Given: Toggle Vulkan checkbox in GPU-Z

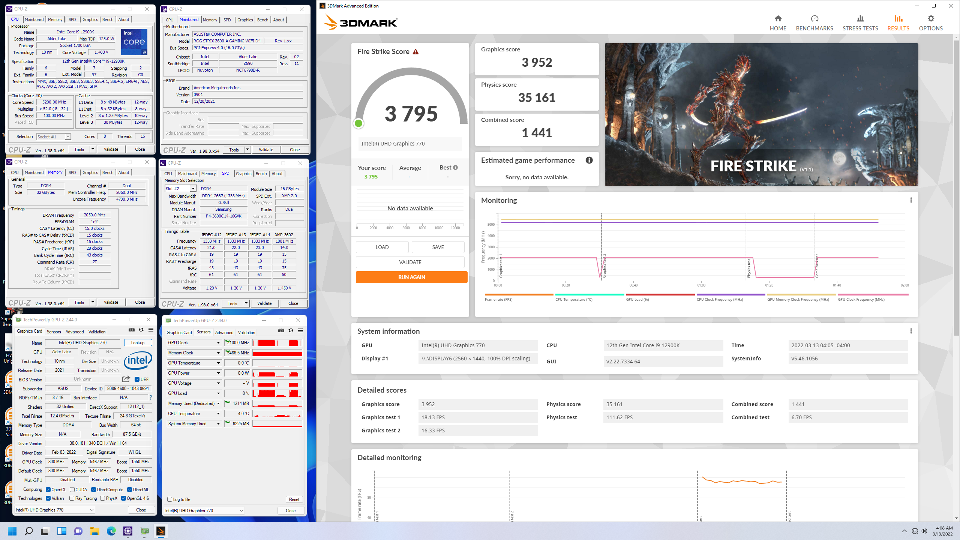Looking at the screenshot, I should click(x=48, y=498).
